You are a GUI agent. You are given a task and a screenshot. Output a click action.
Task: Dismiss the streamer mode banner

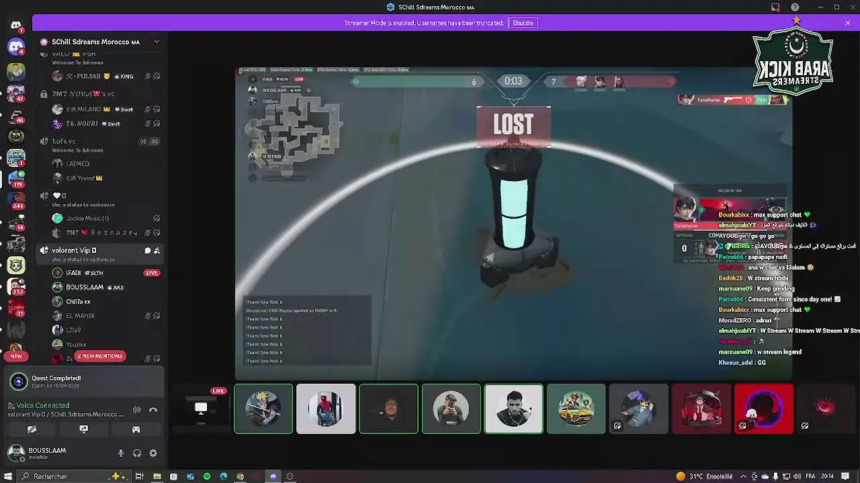848,23
